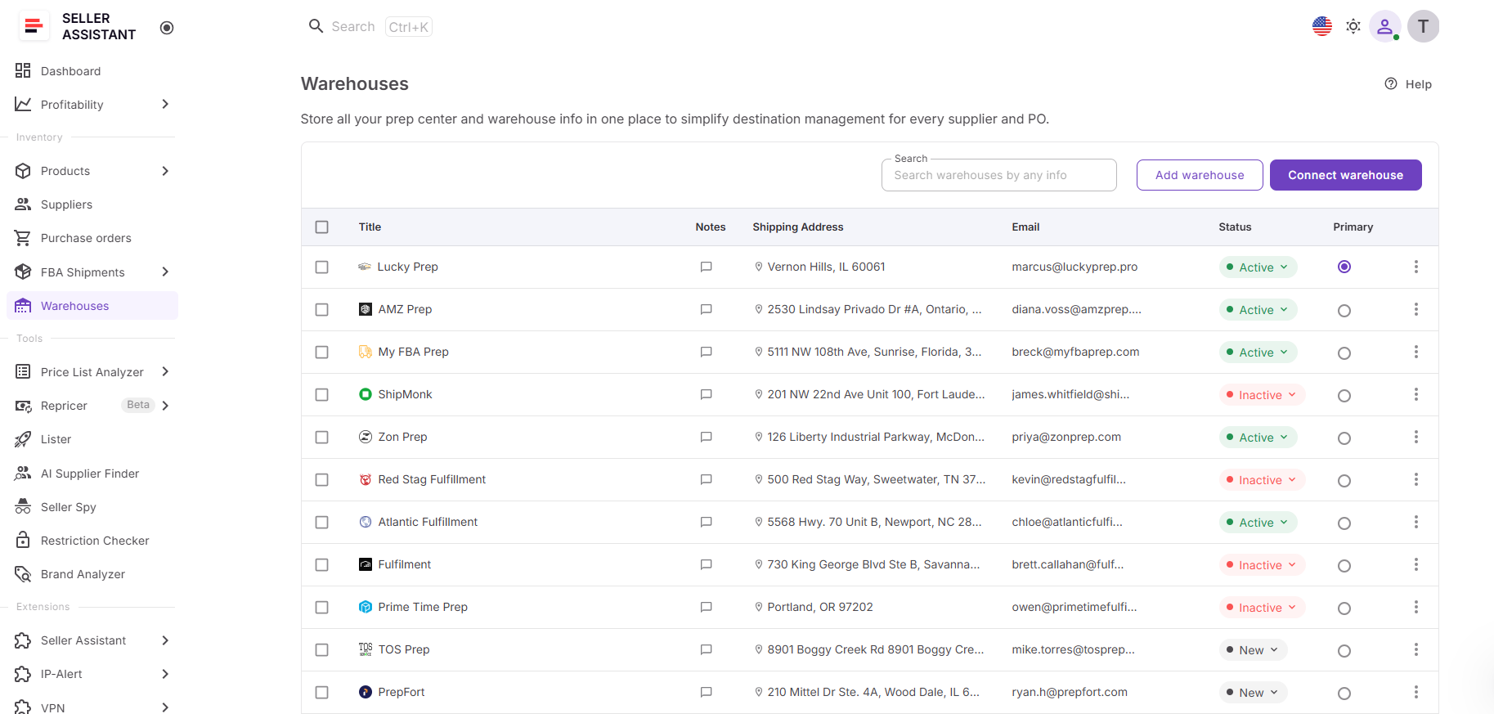Sort the table by Title column header
The width and height of the screenshot is (1494, 714).
tap(370, 227)
